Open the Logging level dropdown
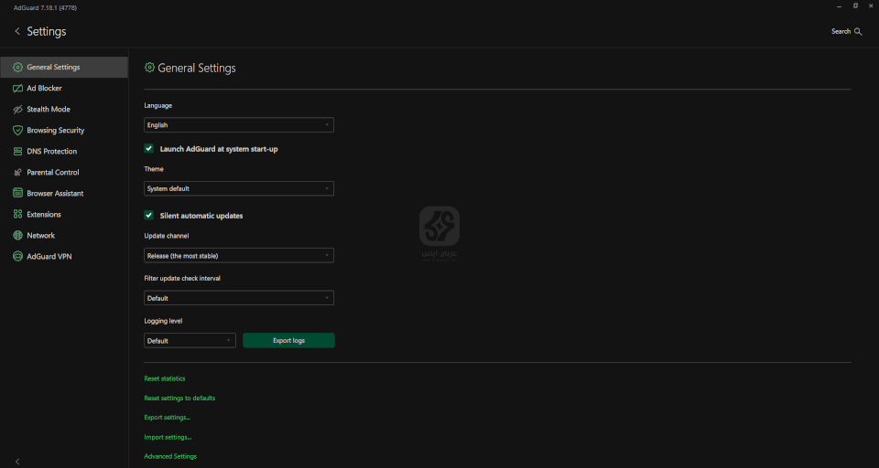 coord(190,340)
